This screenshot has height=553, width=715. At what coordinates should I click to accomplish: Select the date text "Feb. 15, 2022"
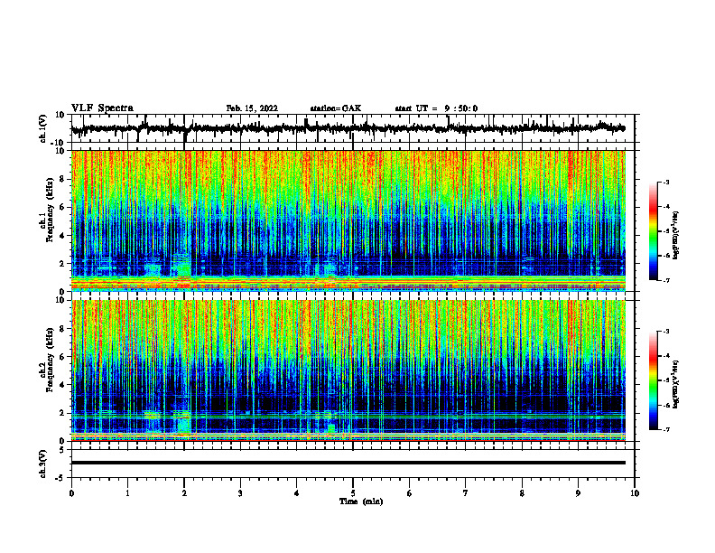click(252, 108)
